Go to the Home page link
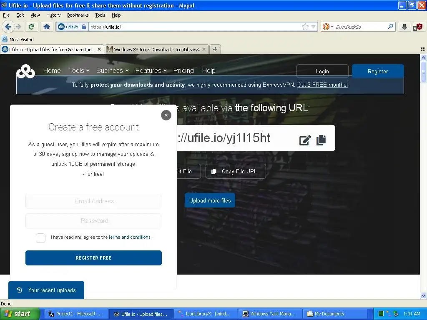 pos(52,70)
